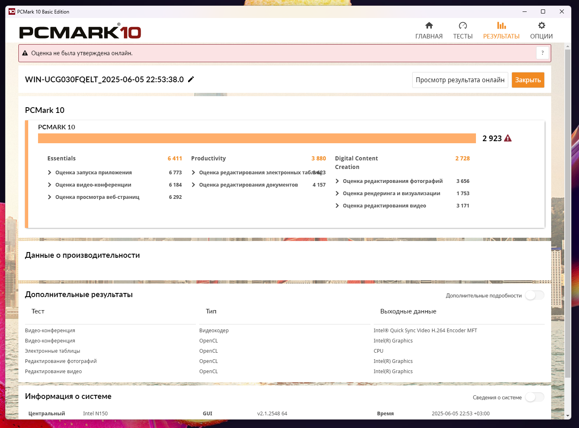Click the Редактирование видео row label
This screenshot has width=579, height=428.
53,372
